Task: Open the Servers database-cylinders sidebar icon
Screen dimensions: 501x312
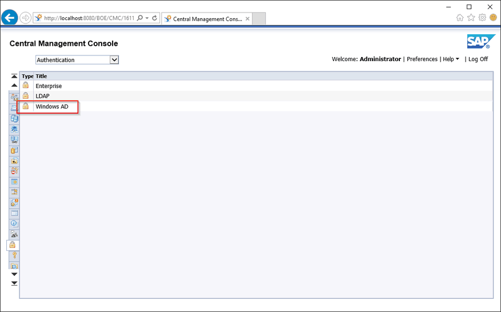Action: (14, 119)
